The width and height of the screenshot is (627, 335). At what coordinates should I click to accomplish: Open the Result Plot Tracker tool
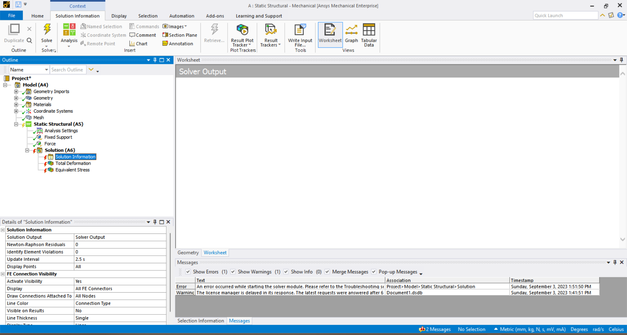coord(242,30)
